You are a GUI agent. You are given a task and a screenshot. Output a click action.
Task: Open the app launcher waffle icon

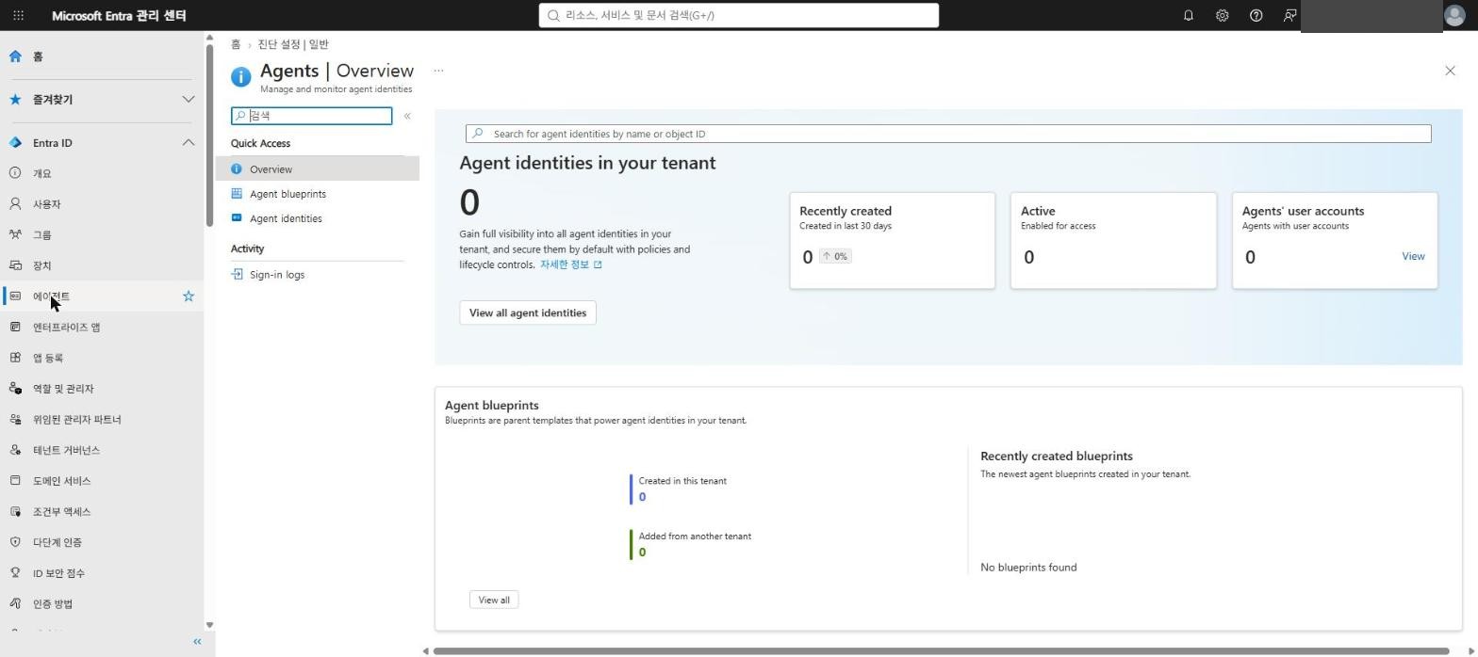click(18, 15)
